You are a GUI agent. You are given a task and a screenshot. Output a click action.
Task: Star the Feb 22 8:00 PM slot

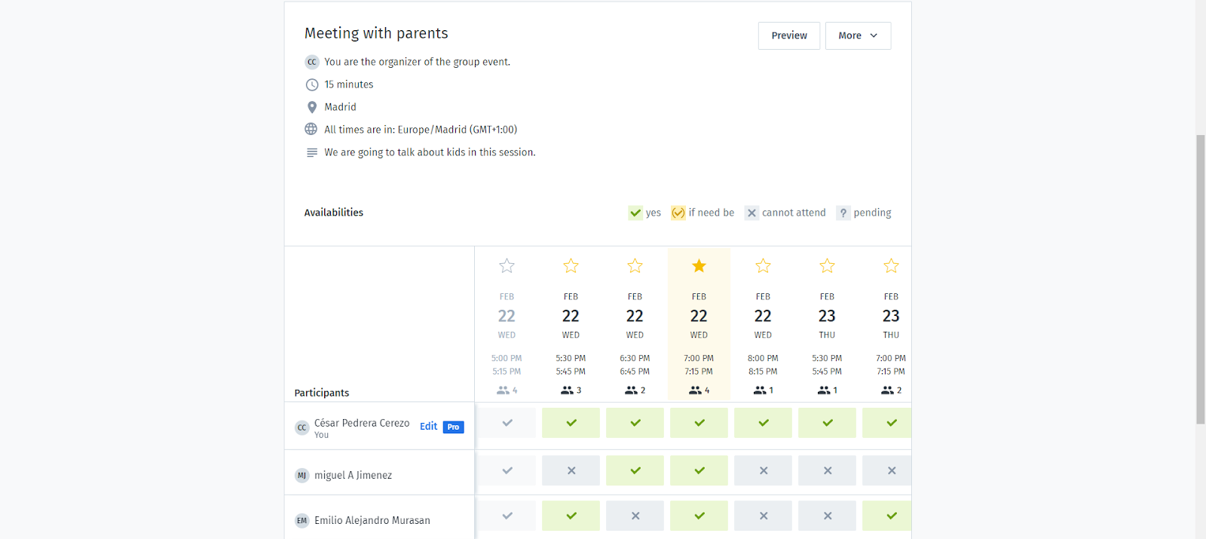click(x=763, y=266)
